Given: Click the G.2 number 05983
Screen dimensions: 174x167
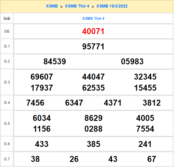Looking at the screenshot, I should tap(132, 62).
